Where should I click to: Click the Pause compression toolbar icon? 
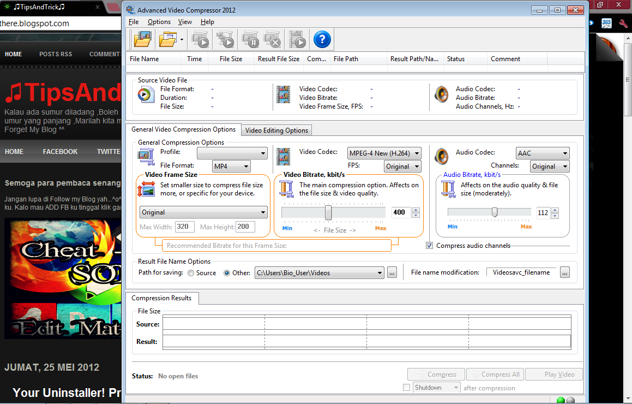(x=250, y=39)
